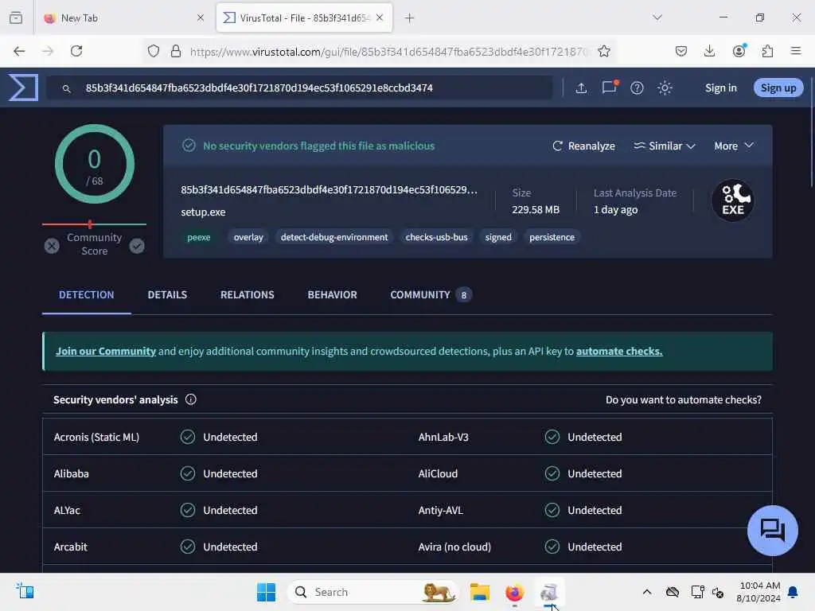
Task: Click the upload file icon
Action: (x=581, y=88)
